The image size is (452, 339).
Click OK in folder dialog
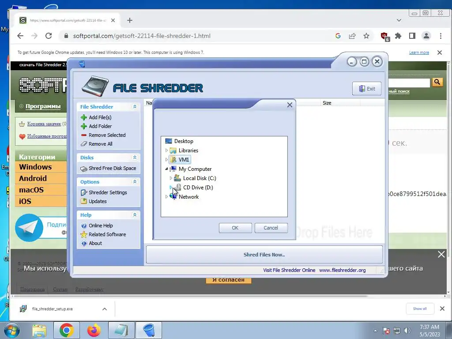click(x=235, y=228)
